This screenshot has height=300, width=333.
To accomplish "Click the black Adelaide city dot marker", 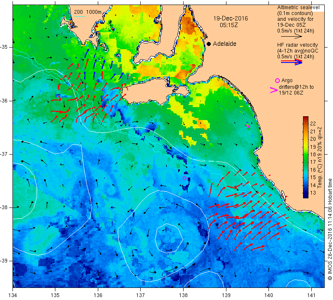I will coord(209,44).
